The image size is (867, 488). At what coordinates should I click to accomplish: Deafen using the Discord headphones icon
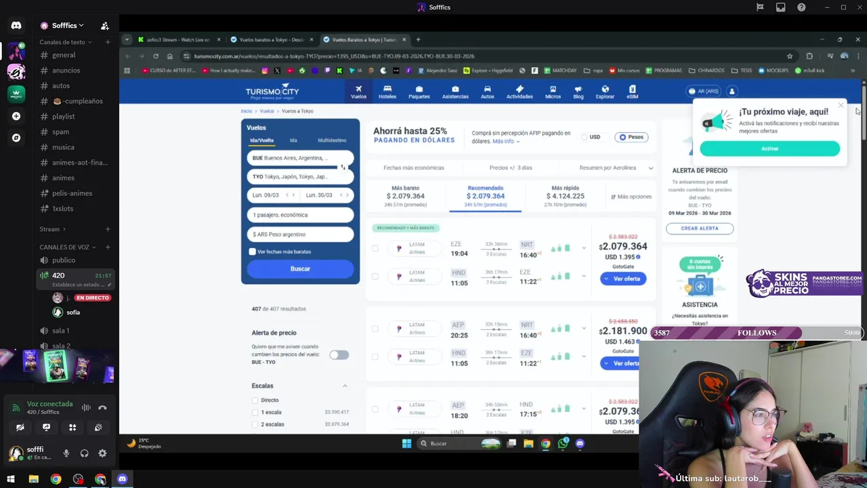pos(84,453)
